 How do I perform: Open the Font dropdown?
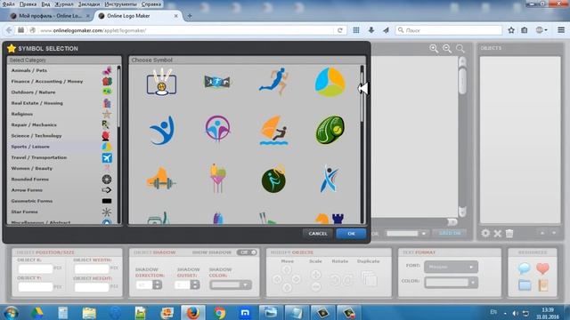pos(452,267)
